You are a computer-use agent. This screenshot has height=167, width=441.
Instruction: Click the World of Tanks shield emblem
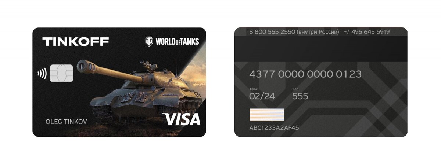pos(150,41)
